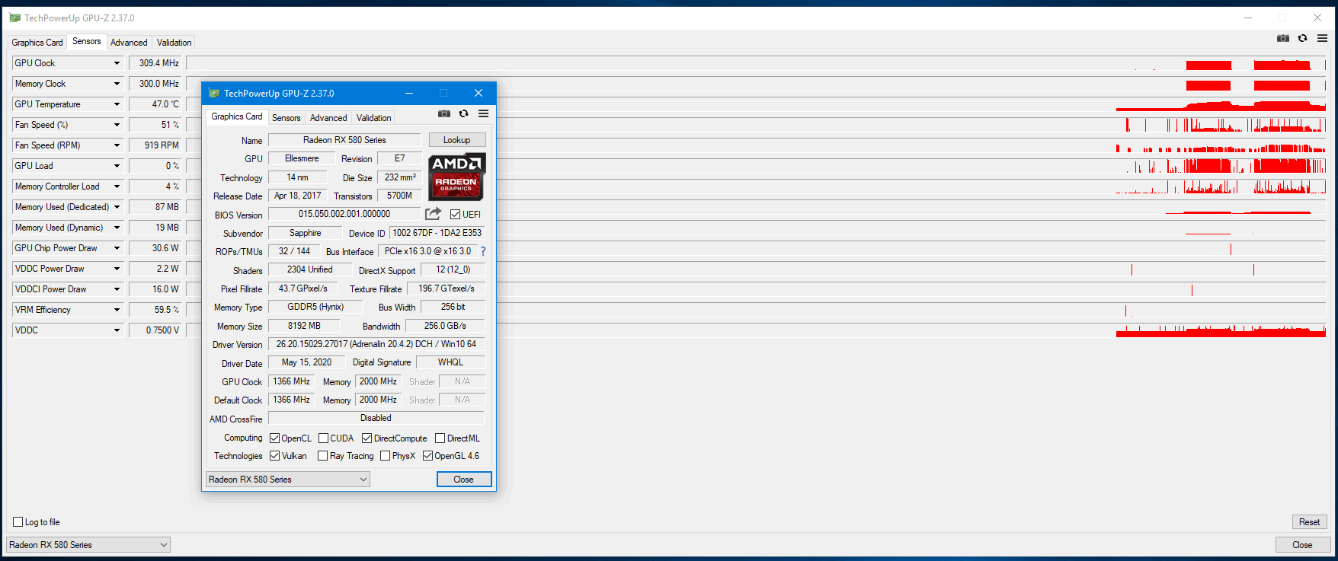Click BIOS Version field
1338x561 pixels.
point(344,215)
